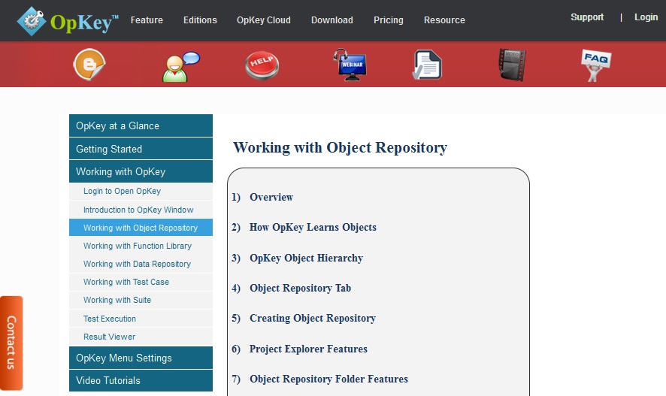
Task: Open the FAQ sign icon
Action: [596, 65]
